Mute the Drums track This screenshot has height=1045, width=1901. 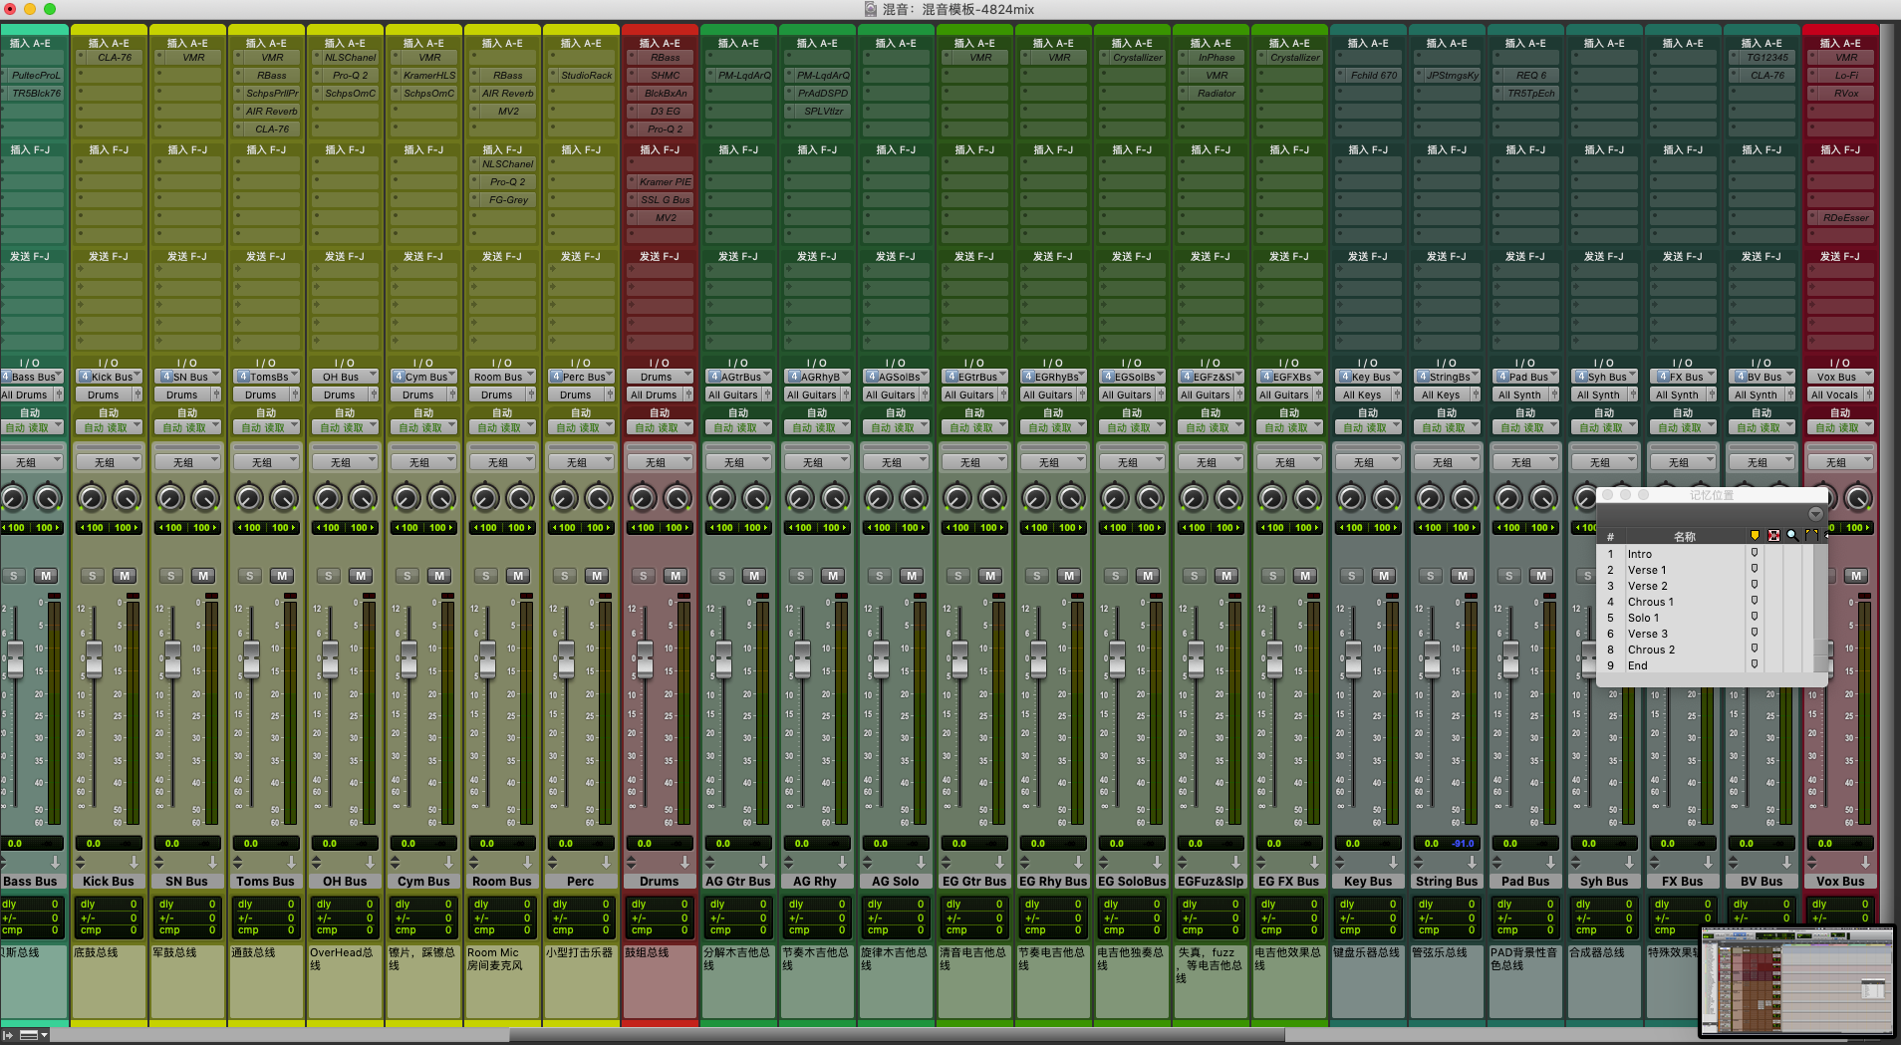pos(676,576)
